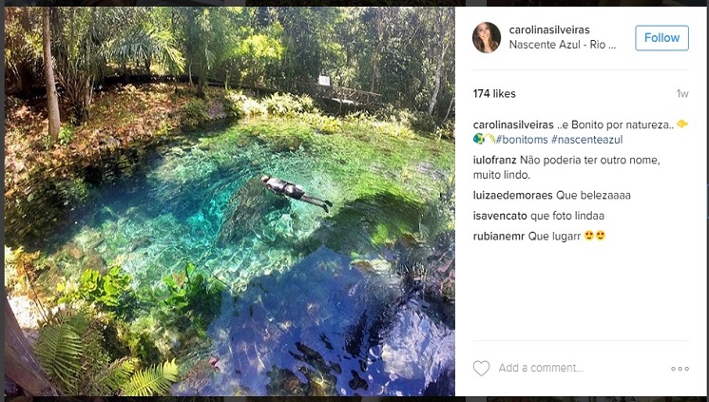Click the caption author name carolinasilveiras
Viewport: 709px width, 402px height.
513,125
